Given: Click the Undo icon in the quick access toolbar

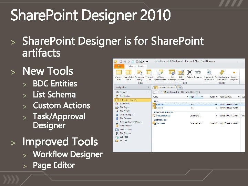Looking at the screenshot, I should (125, 62).
